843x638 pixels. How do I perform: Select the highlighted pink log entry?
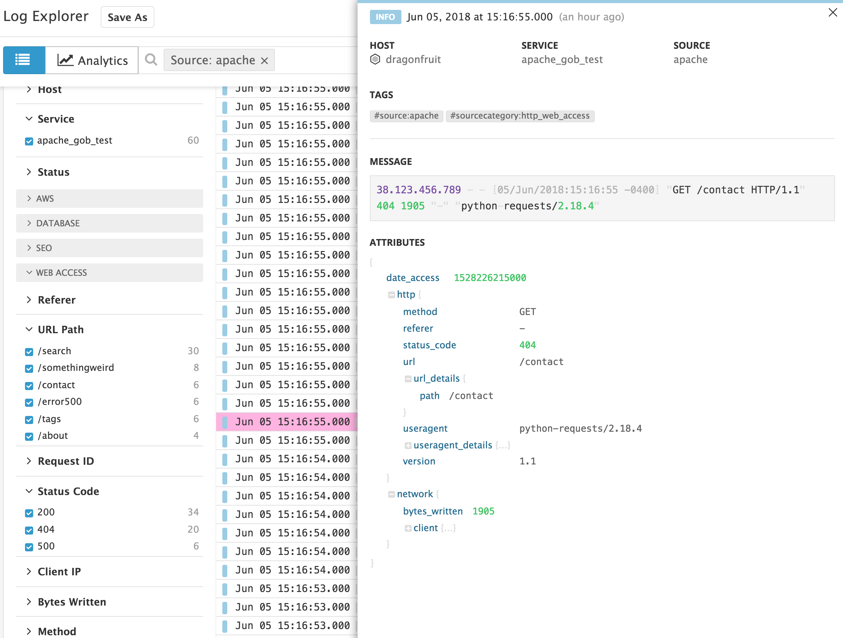point(288,422)
